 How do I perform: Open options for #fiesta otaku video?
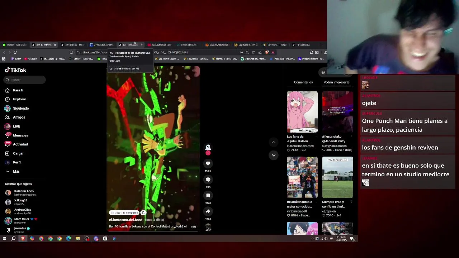click(351, 137)
